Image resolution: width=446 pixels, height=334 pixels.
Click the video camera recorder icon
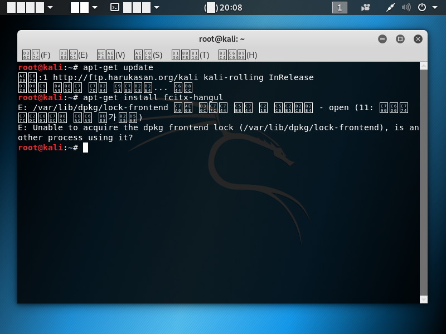(366, 7)
